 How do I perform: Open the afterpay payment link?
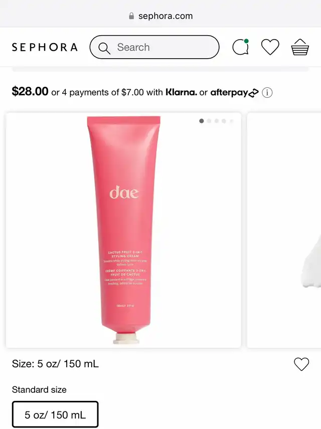pyautogui.click(x=234, y=93)
